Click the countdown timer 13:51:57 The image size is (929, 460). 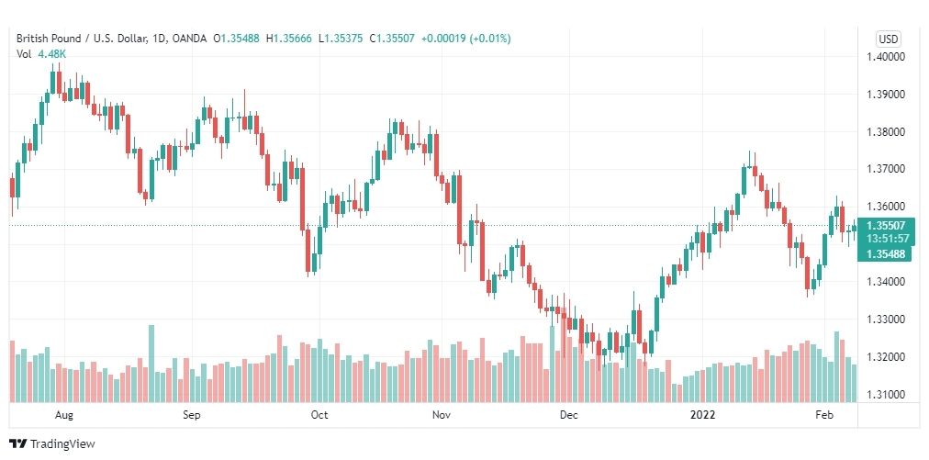tap(887, 239)
